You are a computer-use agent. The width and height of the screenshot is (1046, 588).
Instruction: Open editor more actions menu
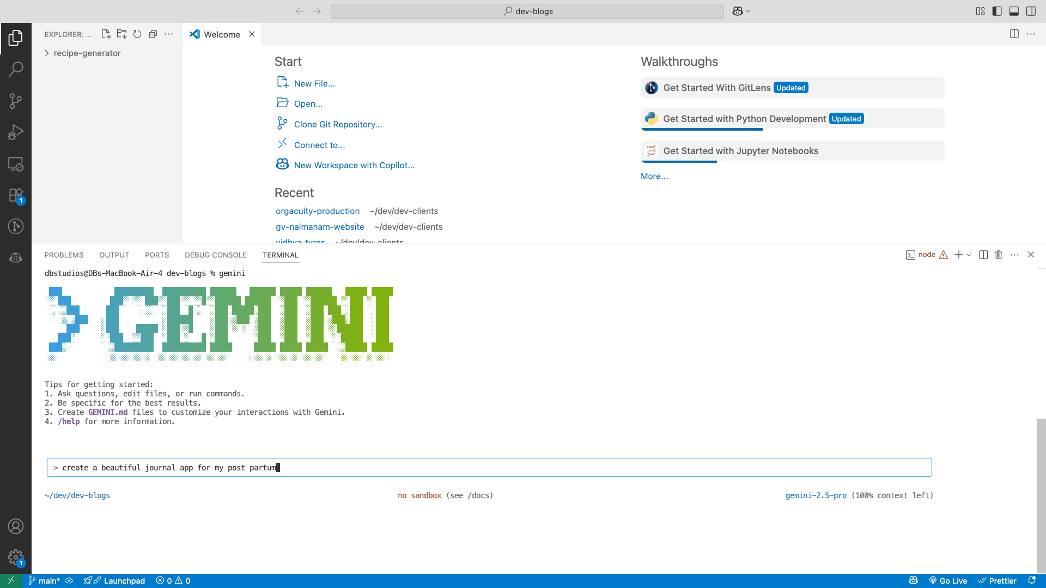1031,34
